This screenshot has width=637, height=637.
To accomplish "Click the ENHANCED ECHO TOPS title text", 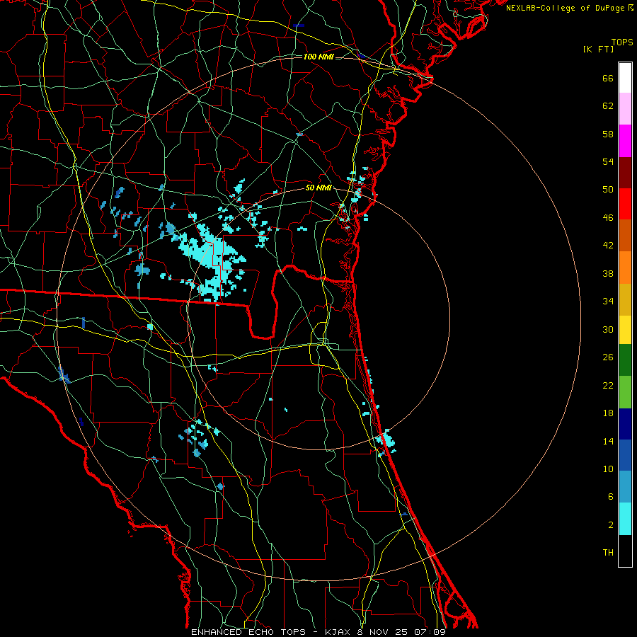I will pos(248,632).
